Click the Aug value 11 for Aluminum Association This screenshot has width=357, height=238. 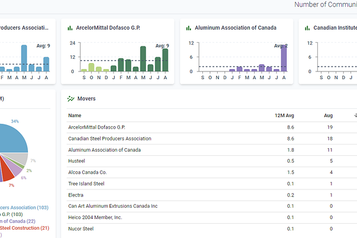330,150
